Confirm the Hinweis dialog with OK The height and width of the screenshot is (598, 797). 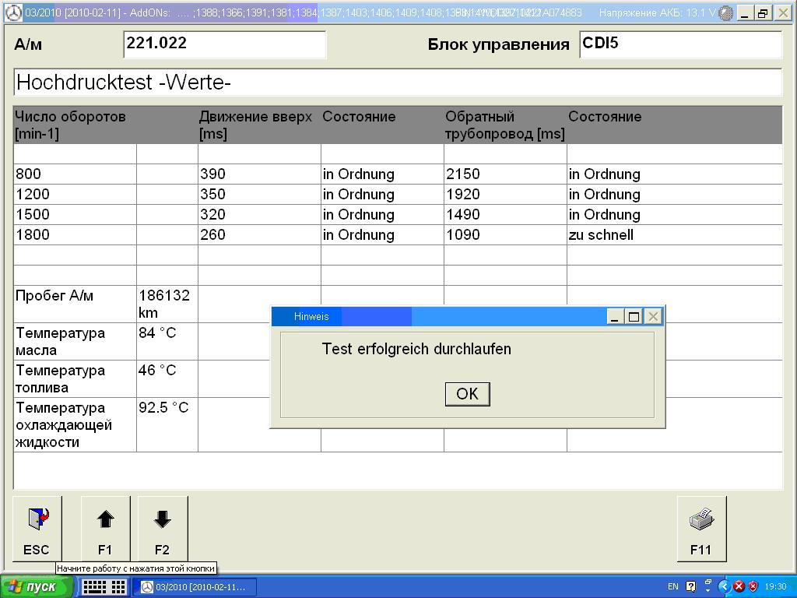point(467,394)
